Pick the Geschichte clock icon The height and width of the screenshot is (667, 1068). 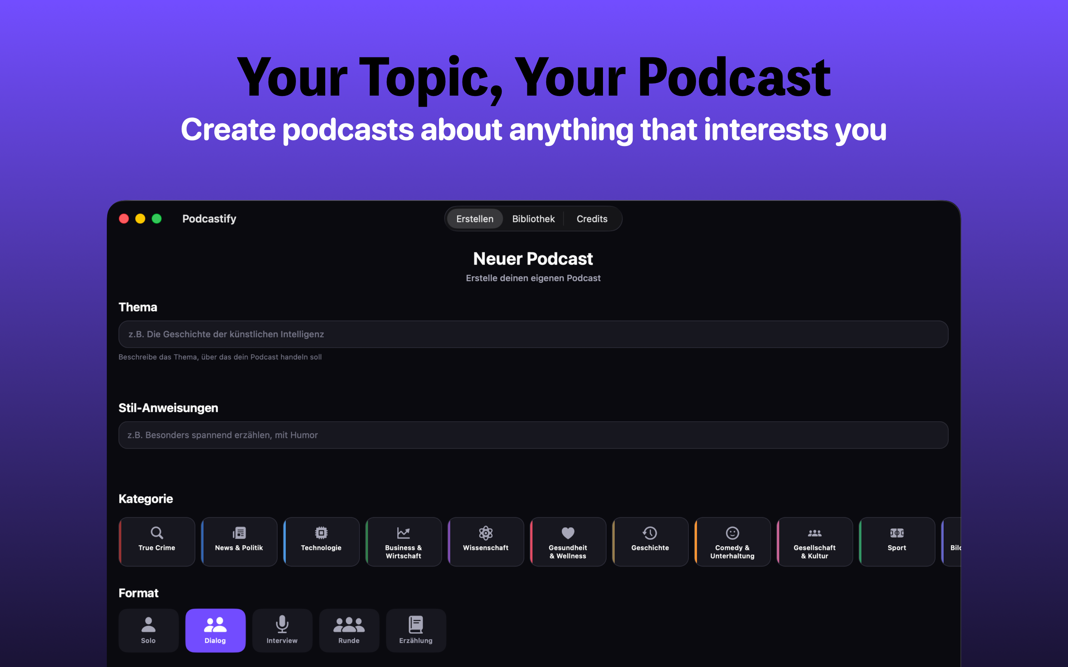coord(650,533)
